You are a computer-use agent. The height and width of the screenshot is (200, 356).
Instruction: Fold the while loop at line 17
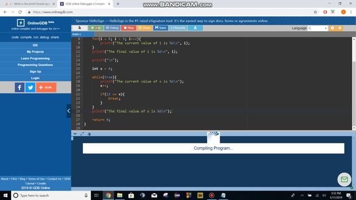pos(82,77)
